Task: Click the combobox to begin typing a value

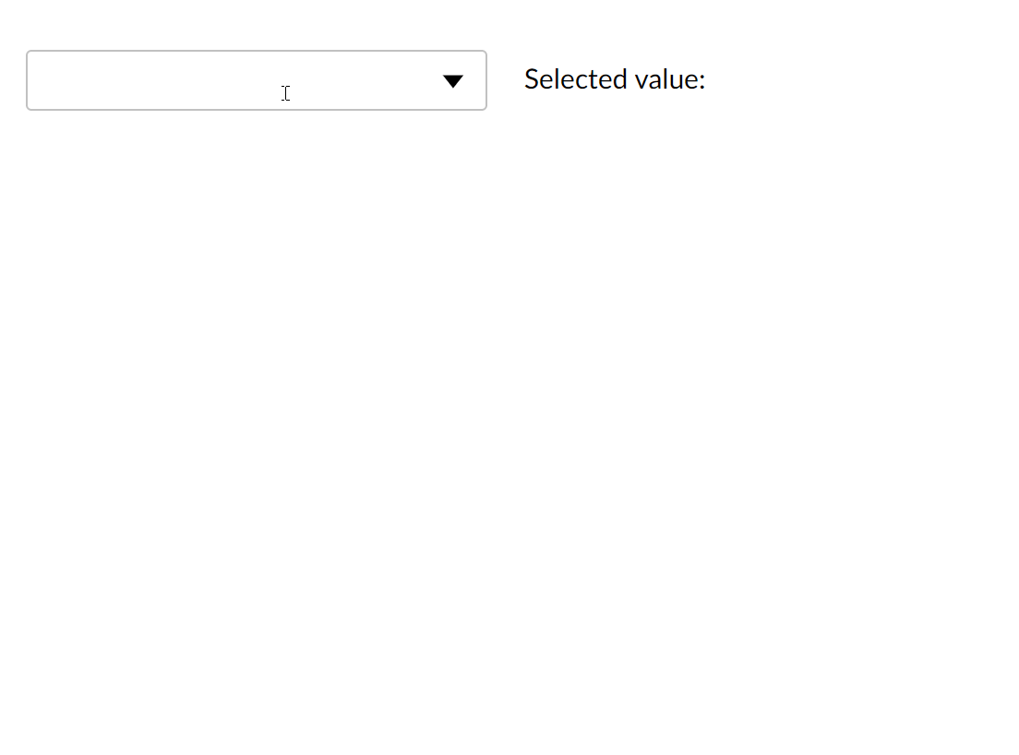Action: [x=231, y=81]
